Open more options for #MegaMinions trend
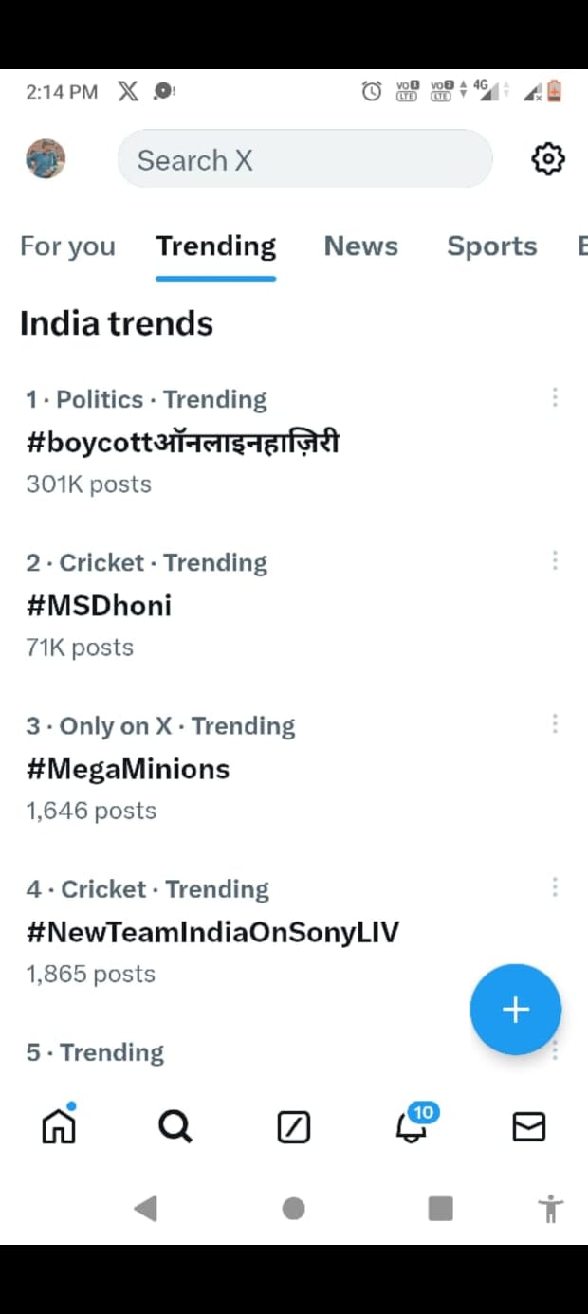This screenshot has width=588, height=1314. coord(555,724)
